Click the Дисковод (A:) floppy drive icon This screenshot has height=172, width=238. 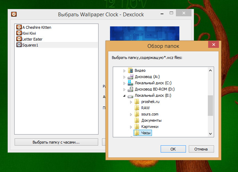click(130, 77)
